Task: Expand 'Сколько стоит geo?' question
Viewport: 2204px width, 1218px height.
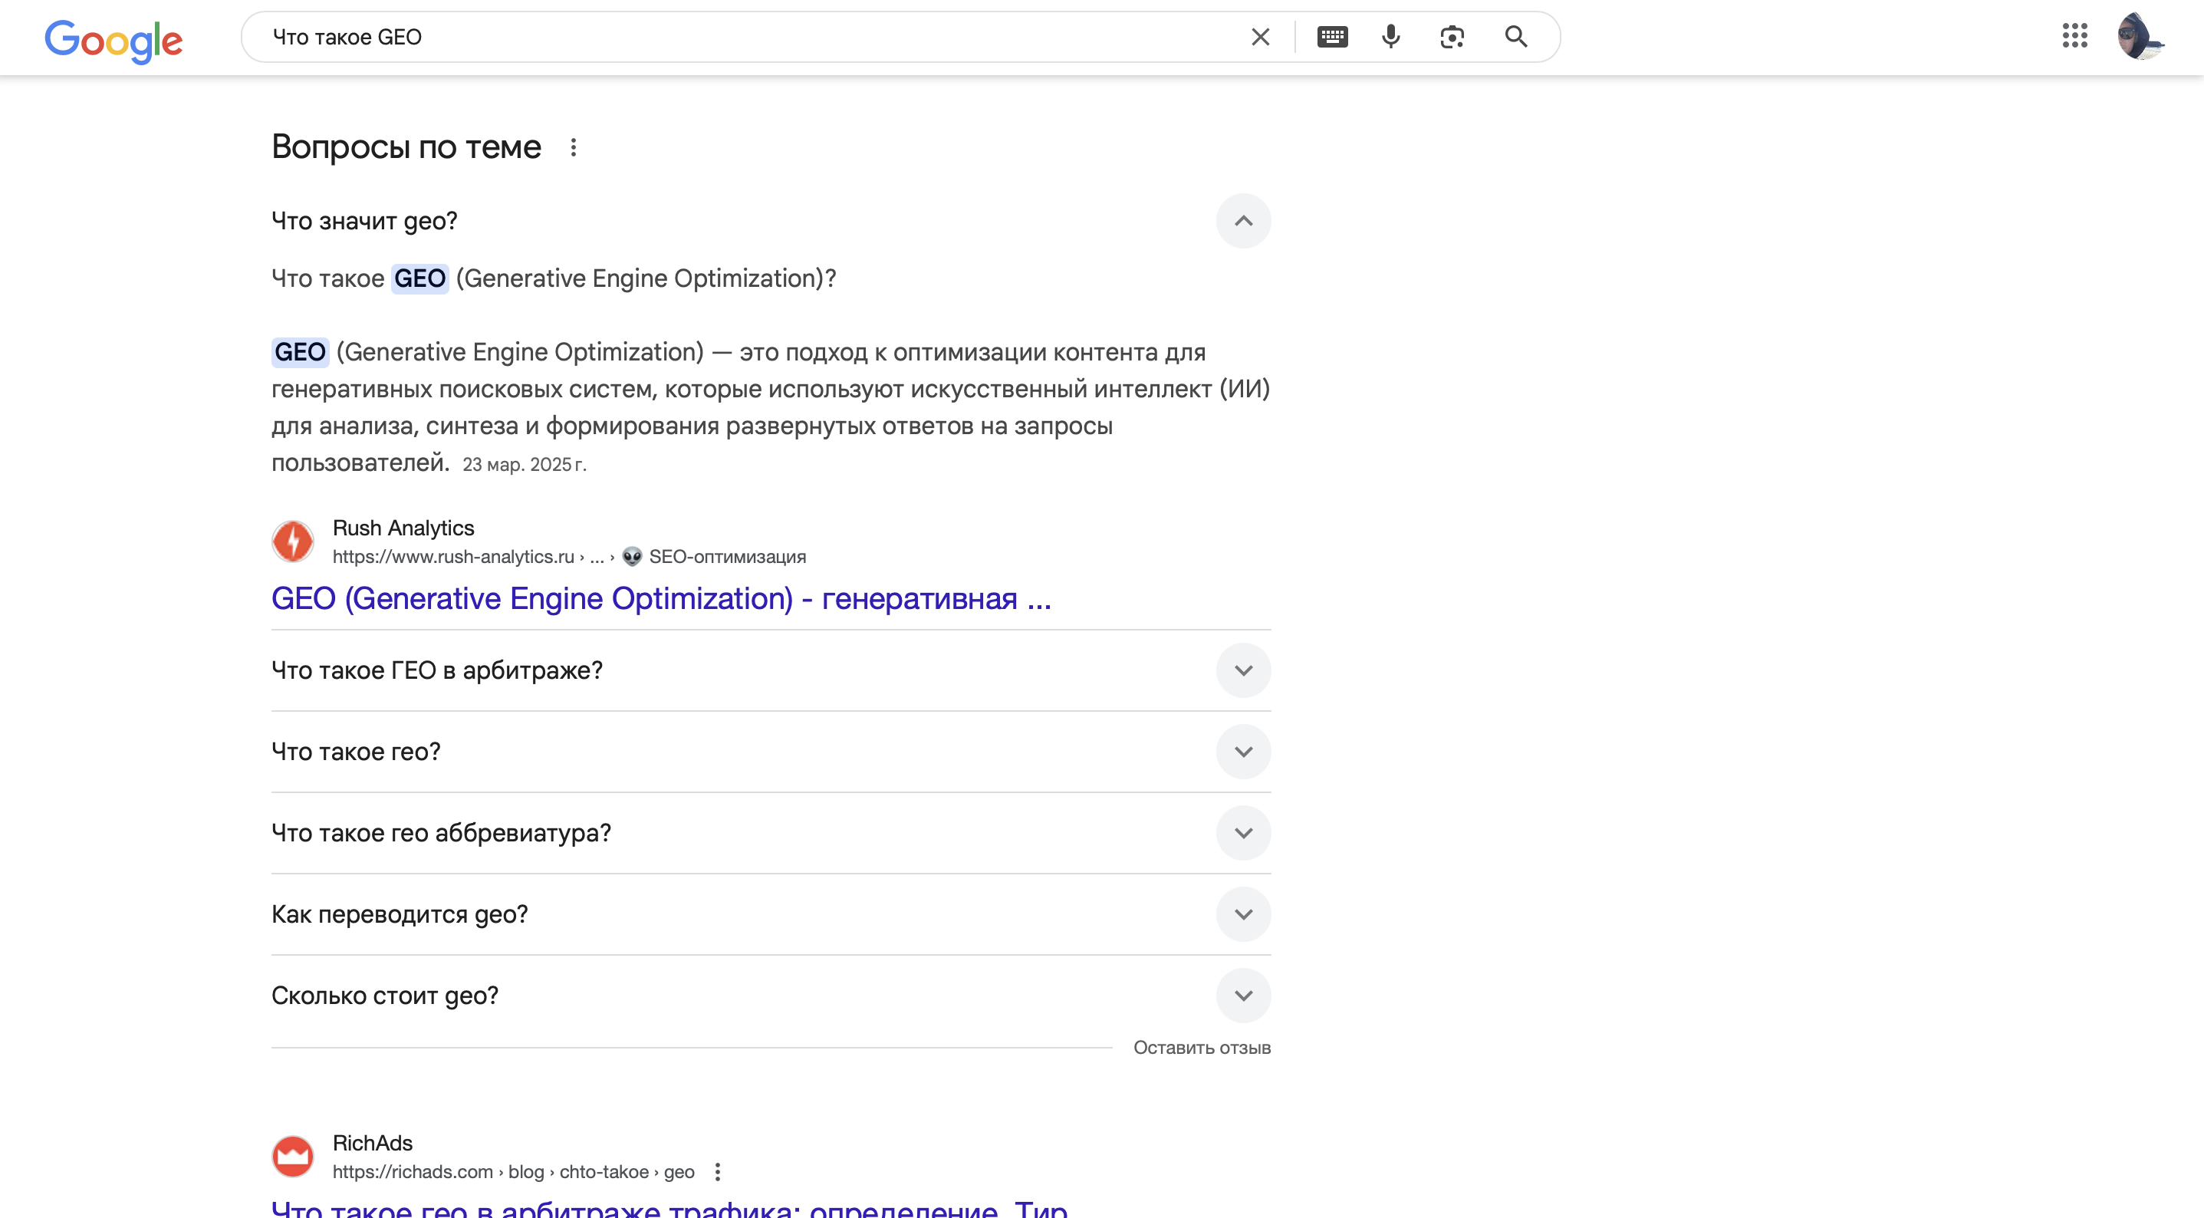Action: tap(1242, 996)
